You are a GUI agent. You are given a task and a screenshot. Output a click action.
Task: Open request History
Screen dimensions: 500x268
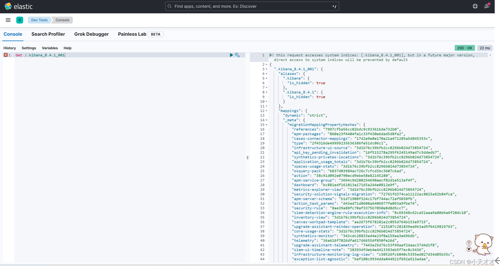pos(10,48)
